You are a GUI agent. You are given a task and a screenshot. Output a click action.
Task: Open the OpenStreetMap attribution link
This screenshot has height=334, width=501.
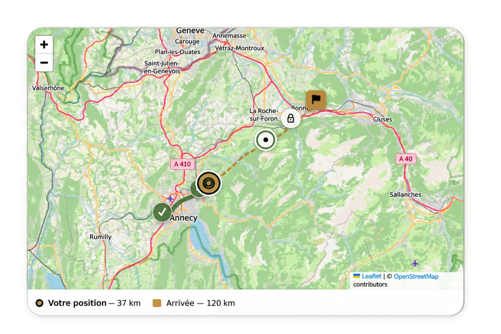(x=416, y=276)
